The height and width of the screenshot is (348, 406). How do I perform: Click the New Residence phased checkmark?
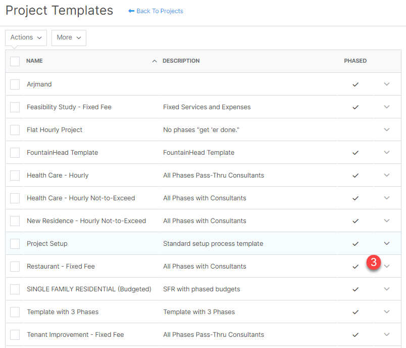pyautogui.click(x=356, y=221)
